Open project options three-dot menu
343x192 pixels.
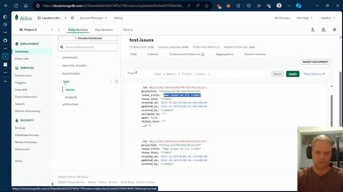point(59,30)
